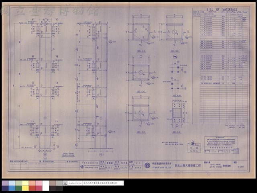The height and width of the screenshot is (193, 257).
Task: Click drawing number "SC-2201" in the title block
Action: point(241,167)
